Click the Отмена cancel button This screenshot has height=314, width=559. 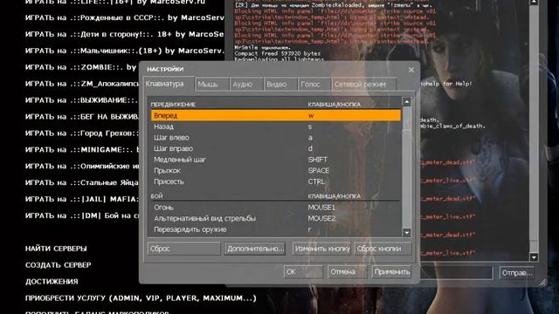[x=347, y=272]
